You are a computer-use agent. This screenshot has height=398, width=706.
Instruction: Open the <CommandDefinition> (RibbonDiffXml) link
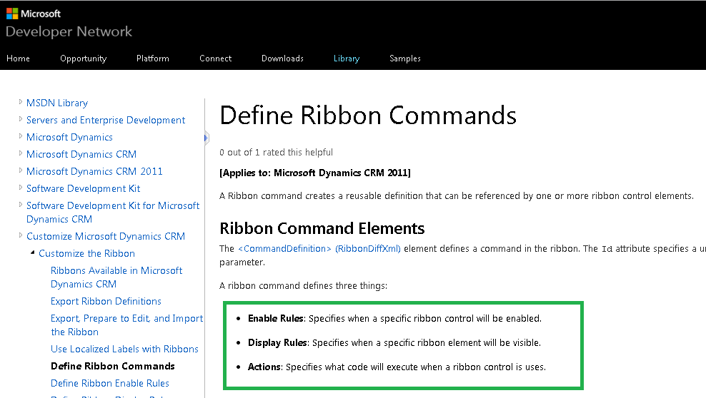point(319,248)
